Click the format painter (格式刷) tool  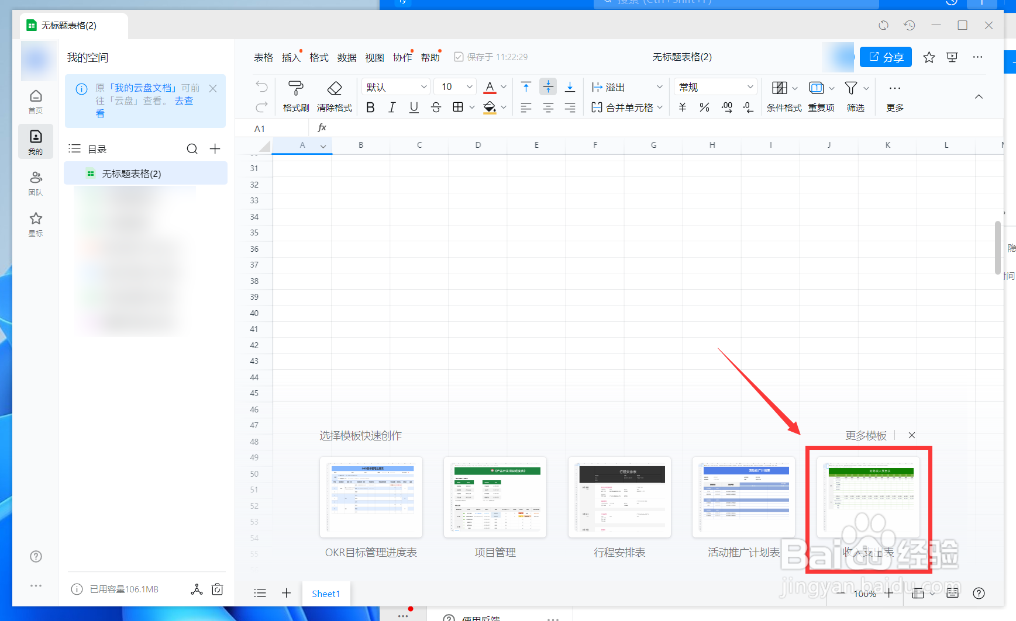point(295,96)
